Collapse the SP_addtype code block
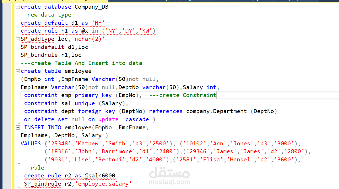Screen dimensions: 339x189 (18, 39)
